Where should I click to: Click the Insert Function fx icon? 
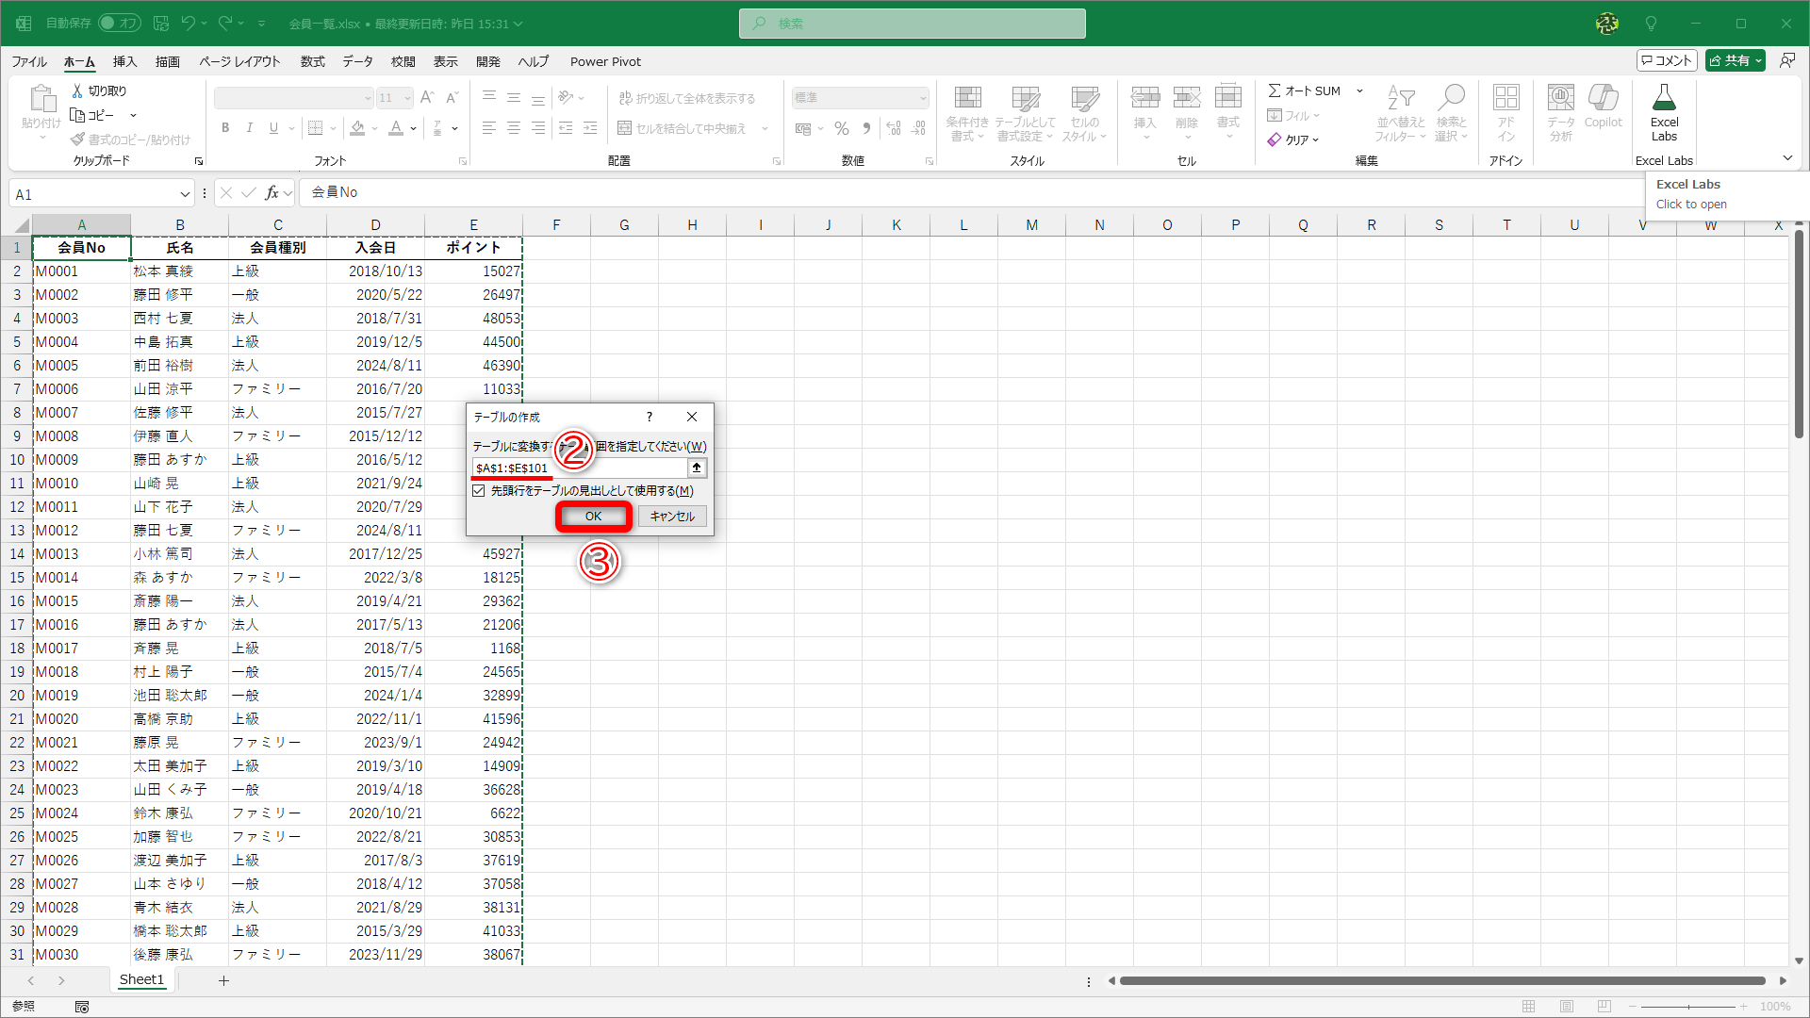click(271, 193)
